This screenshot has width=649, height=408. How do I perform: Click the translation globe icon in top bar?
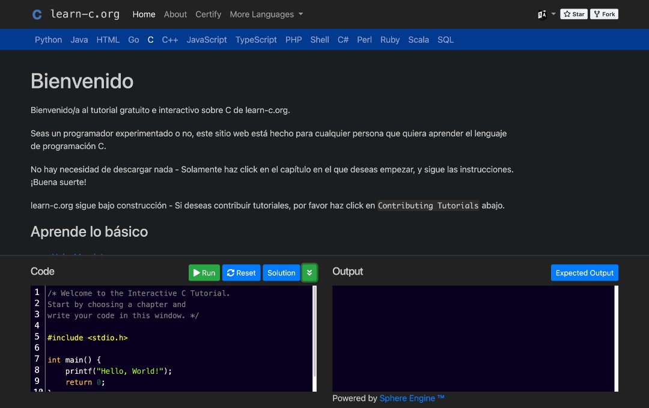tap(541, 13)
